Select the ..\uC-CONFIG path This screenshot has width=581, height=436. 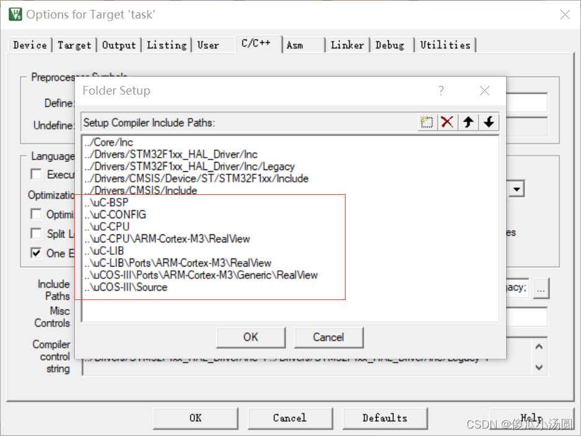pyautogui.click(x=115, y=215)
